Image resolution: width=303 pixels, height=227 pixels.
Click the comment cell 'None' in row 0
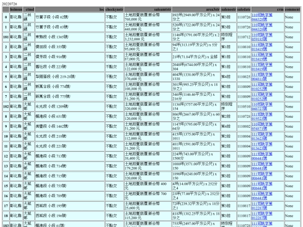(x=292, y=17)
